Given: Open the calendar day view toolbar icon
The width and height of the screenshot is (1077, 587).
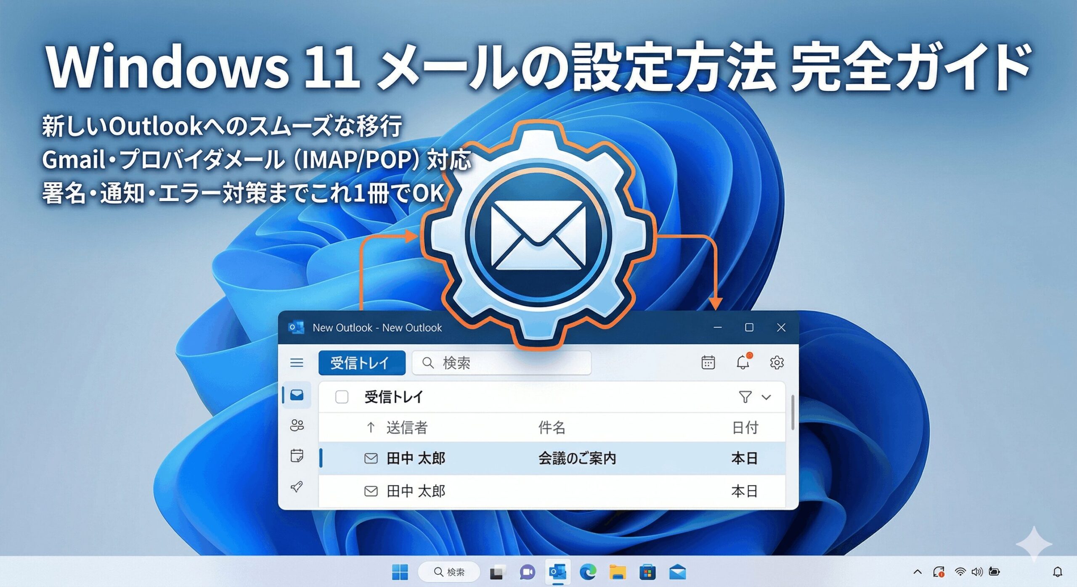Looking at the screenshot, I should coord(708,362).
